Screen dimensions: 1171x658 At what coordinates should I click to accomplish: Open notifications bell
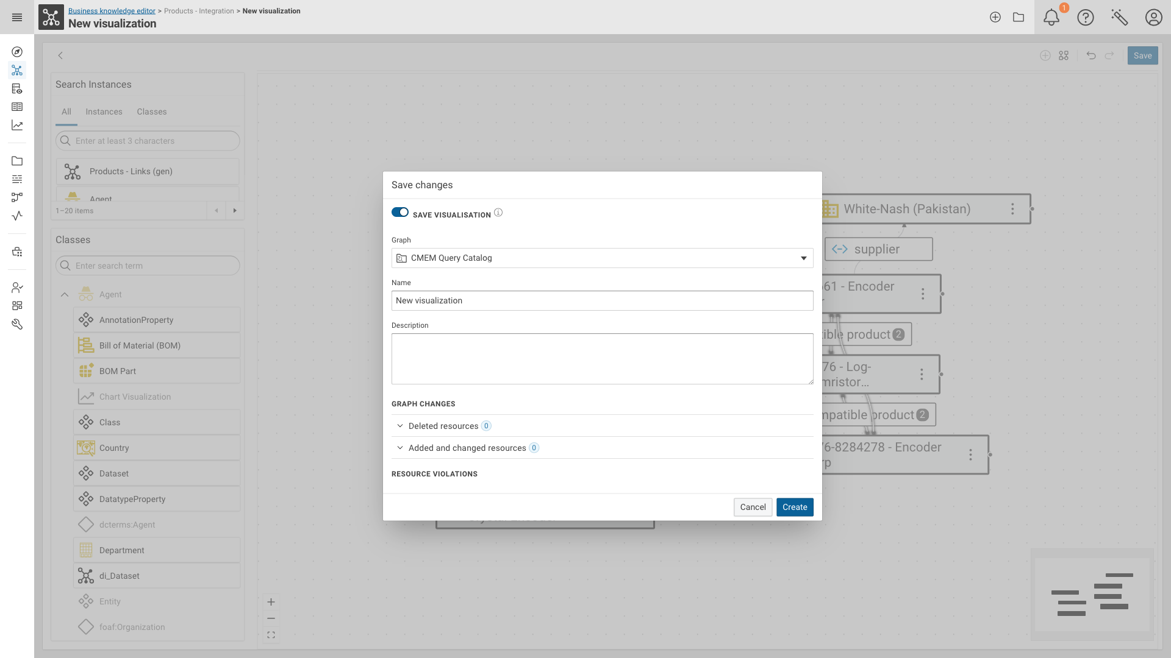click(x=1051, y=18)
